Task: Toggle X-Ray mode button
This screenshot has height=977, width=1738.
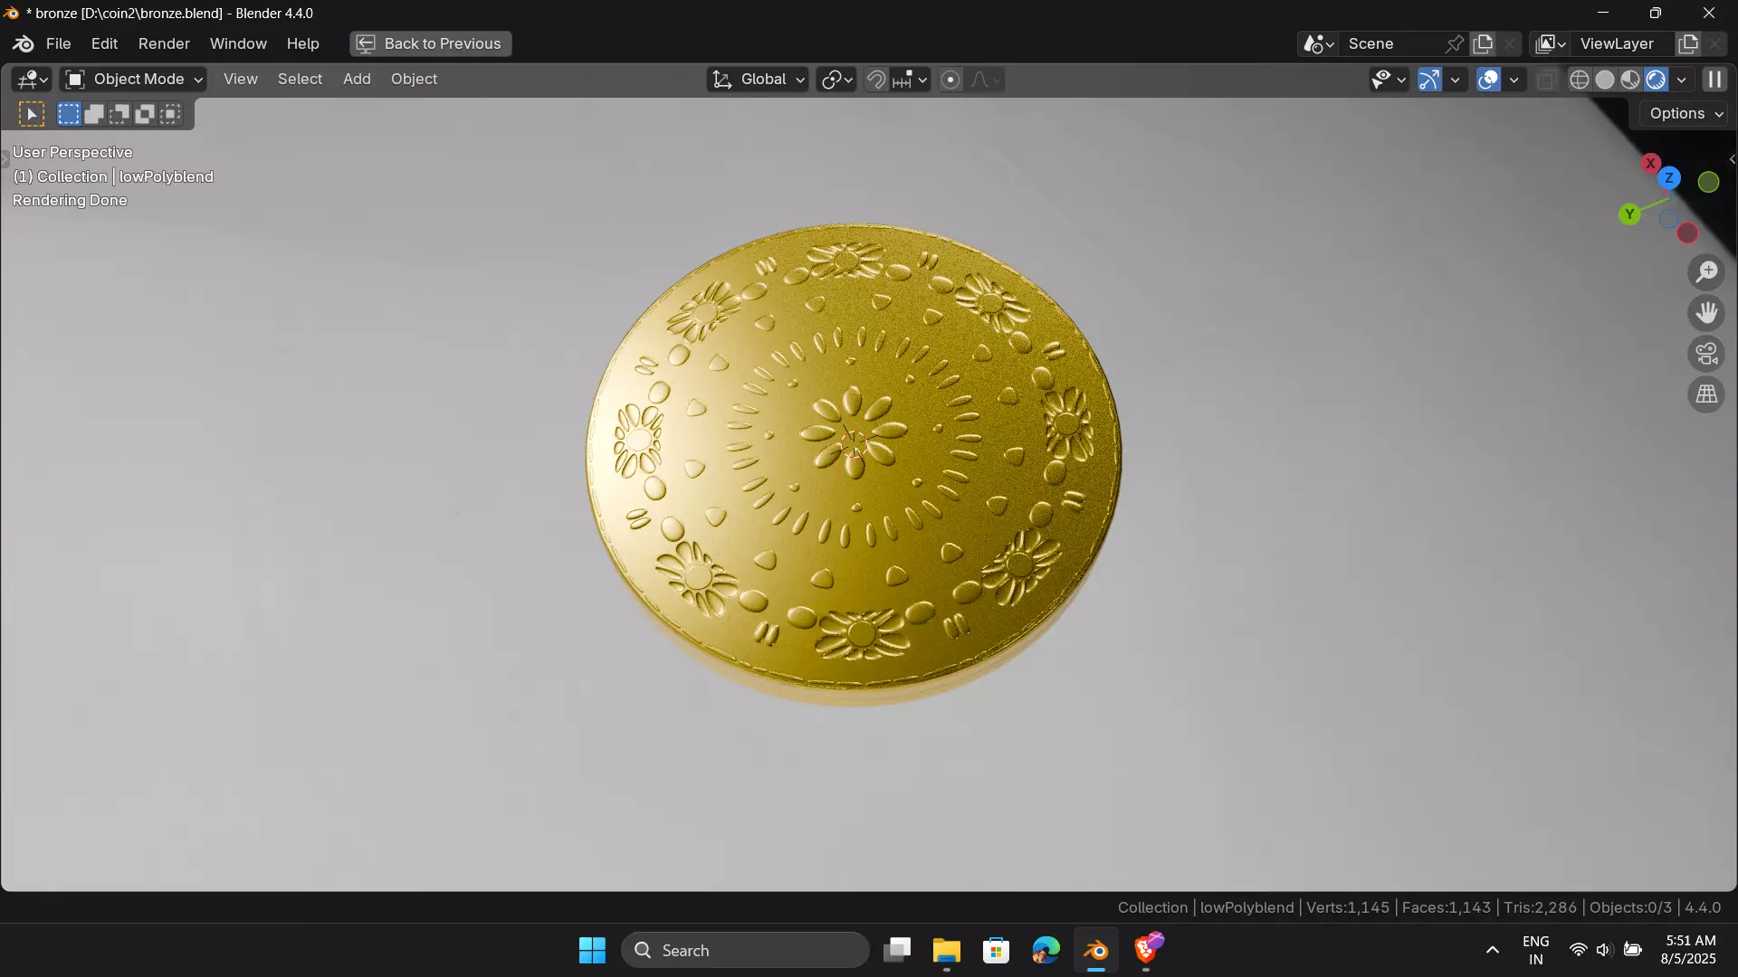Action: click(1546, 80)
